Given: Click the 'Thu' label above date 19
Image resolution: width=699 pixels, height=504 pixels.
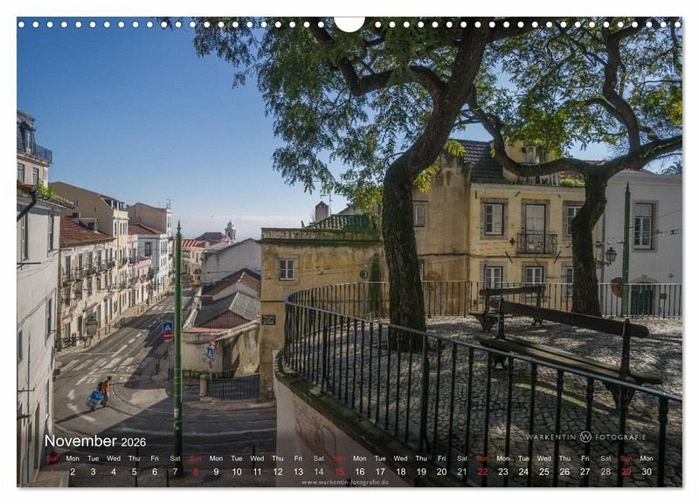Looking at the screenshot, I should click(x=421, y=458).
